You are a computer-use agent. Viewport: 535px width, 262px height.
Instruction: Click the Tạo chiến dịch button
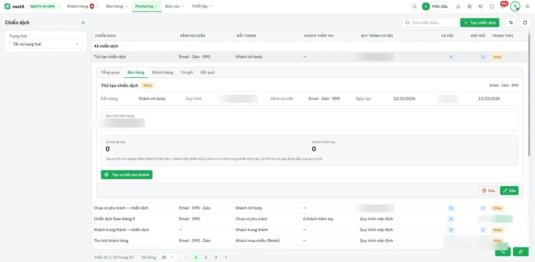(479, 23)
